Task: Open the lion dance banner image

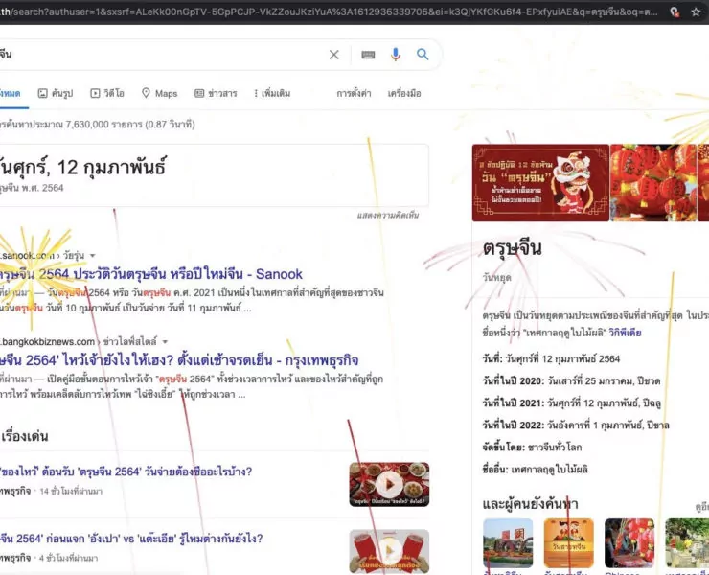Action: (540, 183)
